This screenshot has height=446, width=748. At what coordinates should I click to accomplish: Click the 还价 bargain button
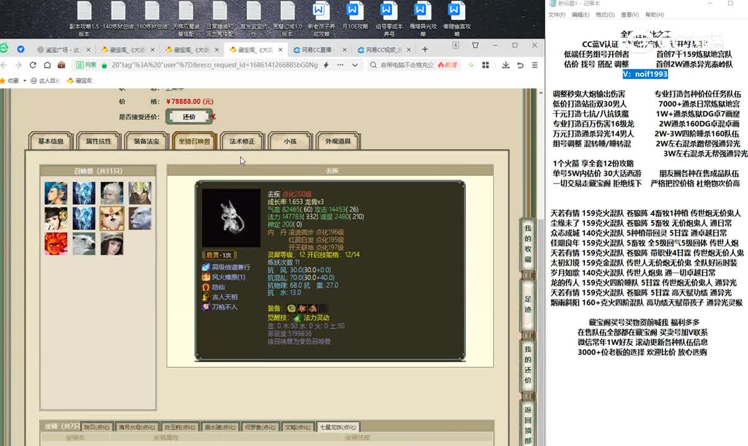pos(189,116)
